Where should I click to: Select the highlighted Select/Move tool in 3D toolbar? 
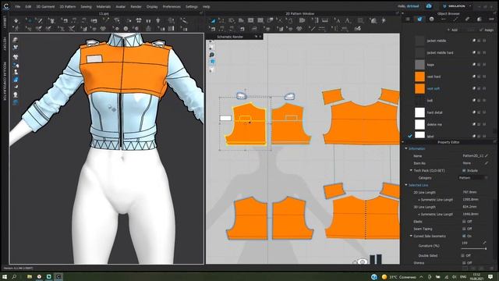point(29,21)
